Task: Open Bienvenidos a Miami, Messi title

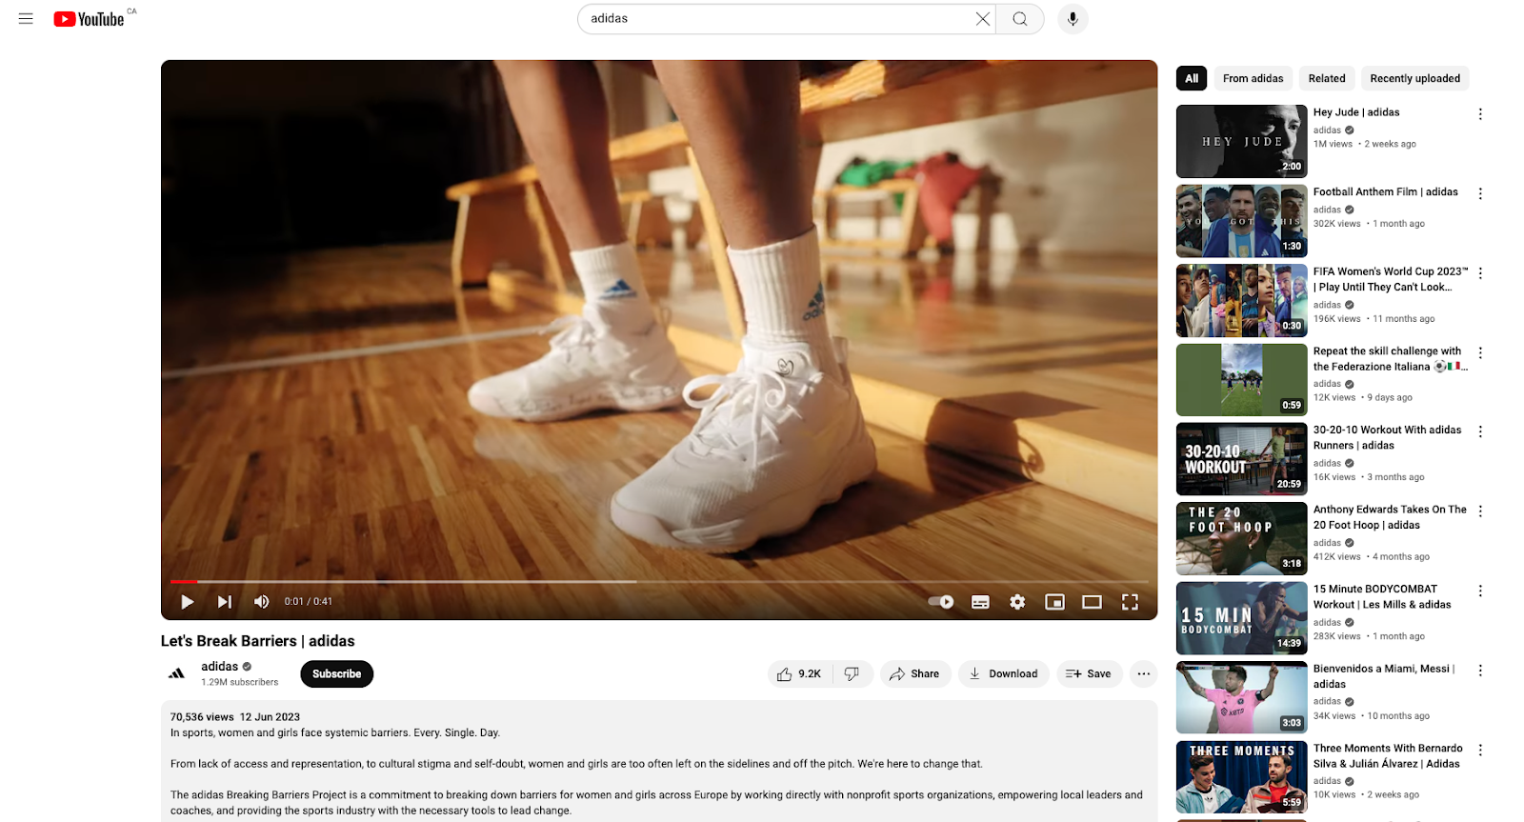Action: pos(1384,676)
